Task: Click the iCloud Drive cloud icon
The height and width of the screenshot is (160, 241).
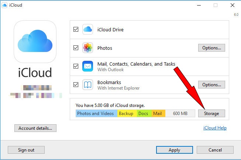Action: point(87,29)
